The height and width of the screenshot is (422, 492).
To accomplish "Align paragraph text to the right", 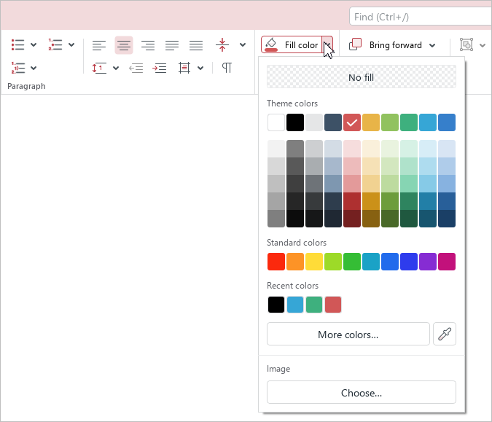I will 148,45.
